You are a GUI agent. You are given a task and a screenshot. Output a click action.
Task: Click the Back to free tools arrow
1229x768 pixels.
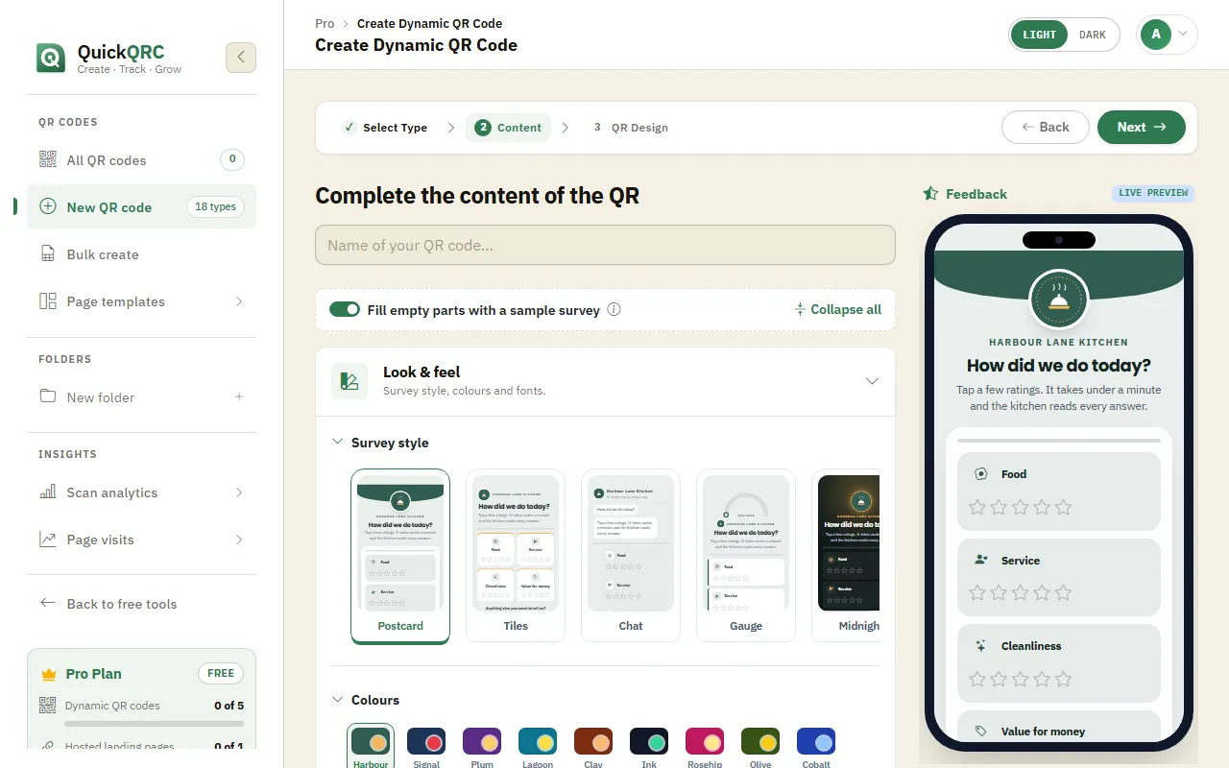[x=48, y=603]
